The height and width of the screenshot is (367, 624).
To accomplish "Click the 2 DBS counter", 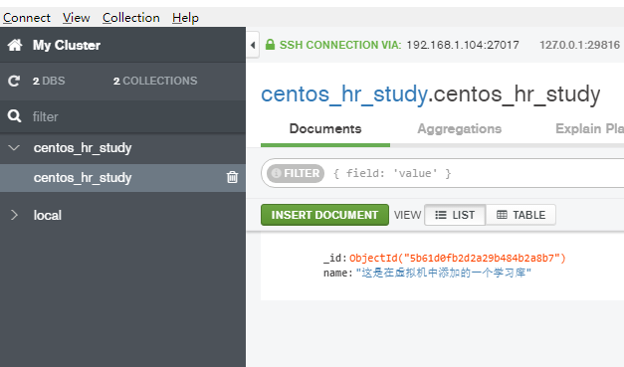I will (x=49, y=81).
